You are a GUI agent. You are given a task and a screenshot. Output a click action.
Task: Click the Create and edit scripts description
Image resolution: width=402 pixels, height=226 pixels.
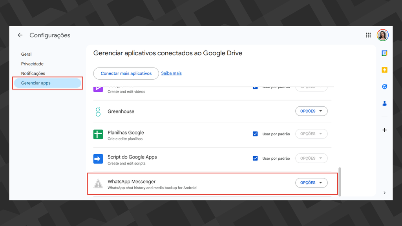pyautogui.click(x=126, y=164)
